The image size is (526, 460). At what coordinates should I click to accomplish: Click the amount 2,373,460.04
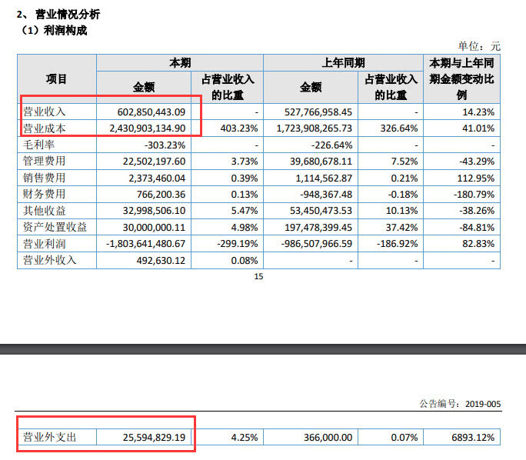[157, 178]
